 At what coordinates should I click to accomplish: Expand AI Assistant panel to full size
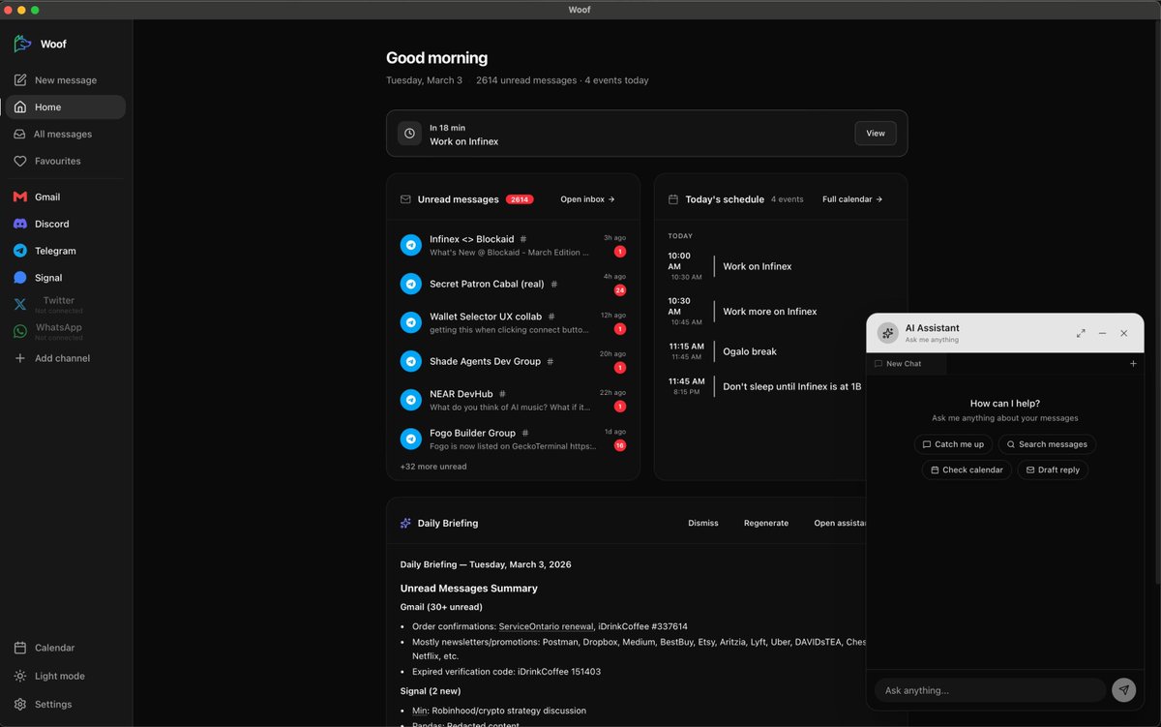(1081, 333)
